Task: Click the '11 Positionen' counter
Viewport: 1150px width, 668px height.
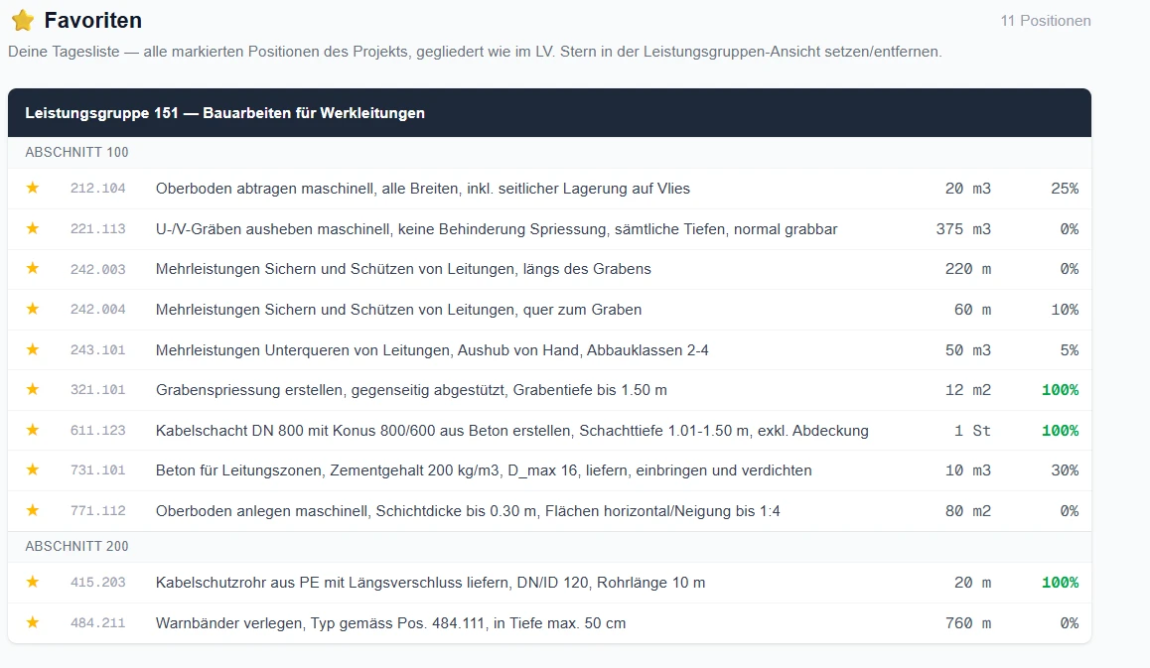Action: [x=1045, y=21]
